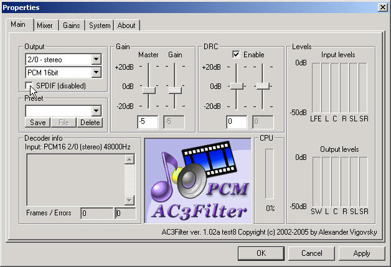This screenshot has height=267, width=391.
Task: Click the second DRC slider thumb
Action: tap(263, 86)
